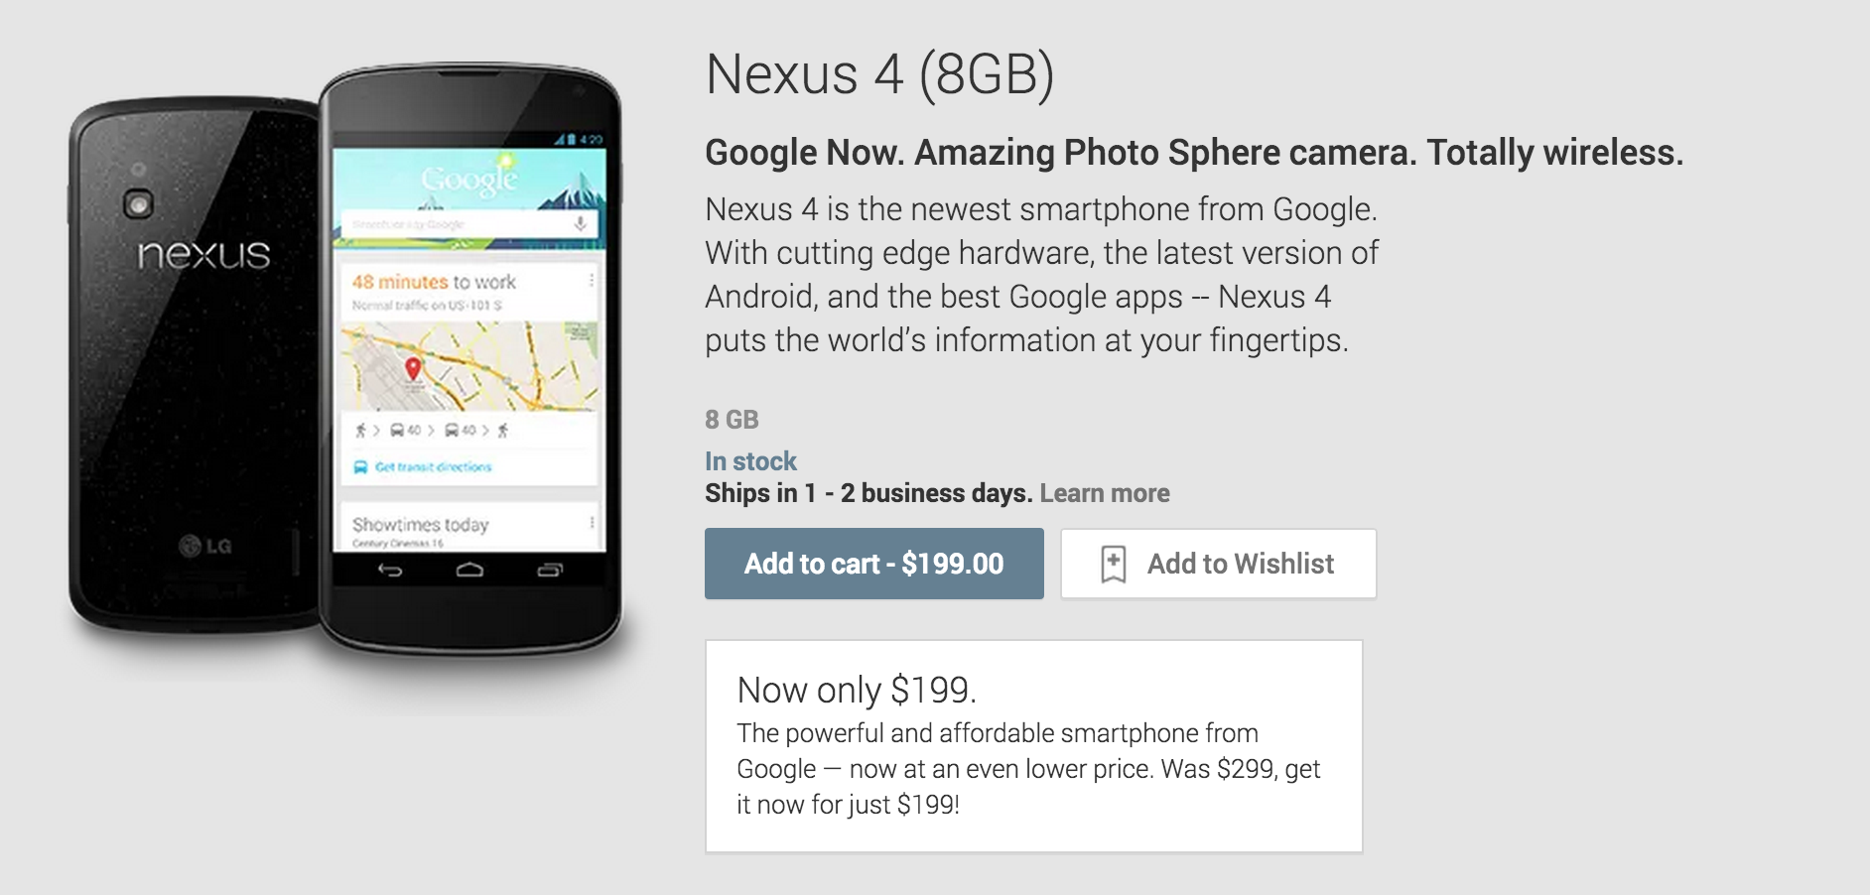Viewport: 1870px width, 895px height.
Task: Open the overflow dots on the Showtimes today card
Action: pyautogui.click(x=592, y=522)
